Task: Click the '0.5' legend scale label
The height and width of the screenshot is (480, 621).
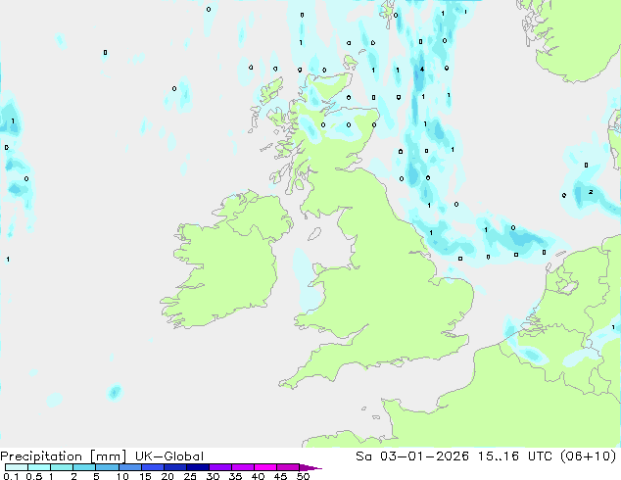Action: (34, 476)
